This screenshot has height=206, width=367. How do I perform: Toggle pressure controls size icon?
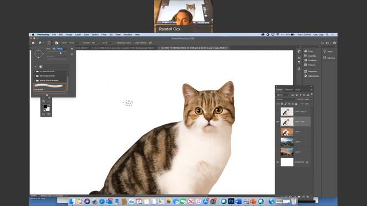click(x=150, y=43)
